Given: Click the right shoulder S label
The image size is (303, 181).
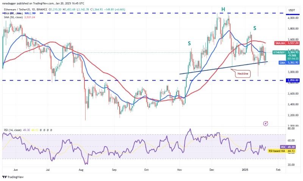Looking at the screenshot, I should click(255, 28).
